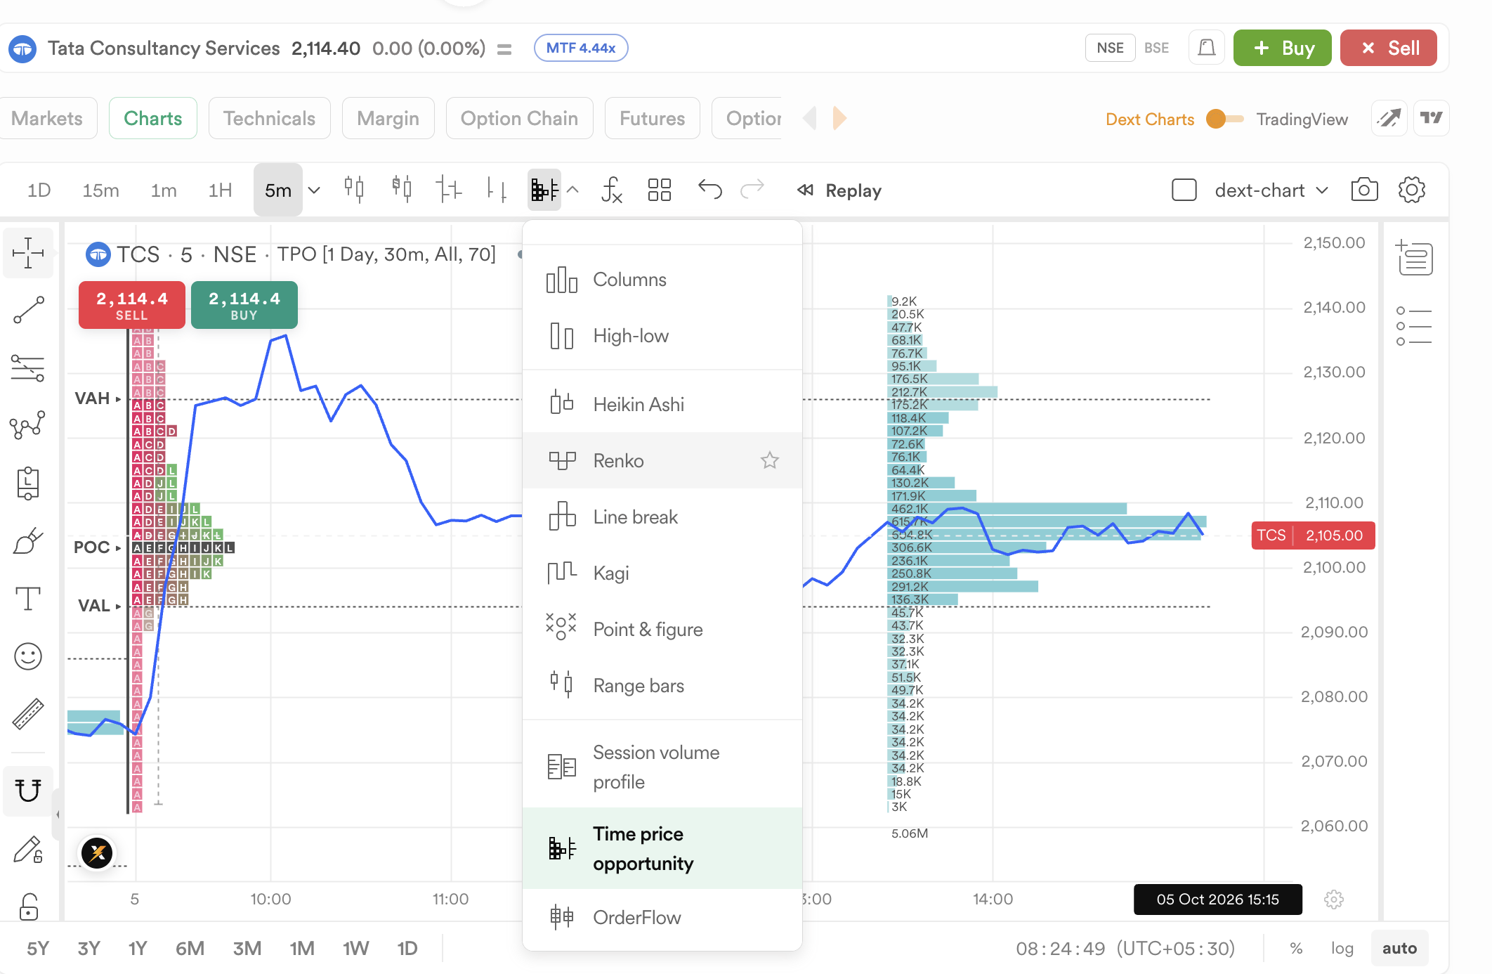
Task: Start bar Replay mode
Action: coord(839,190)
